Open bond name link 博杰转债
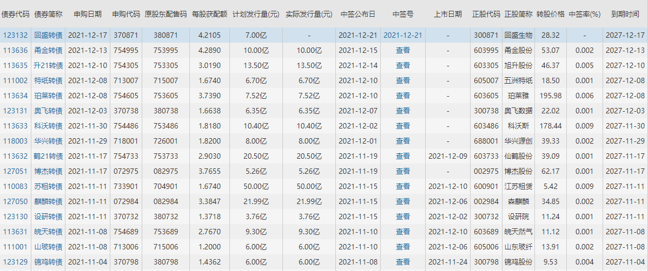 (x=48, y=171)
